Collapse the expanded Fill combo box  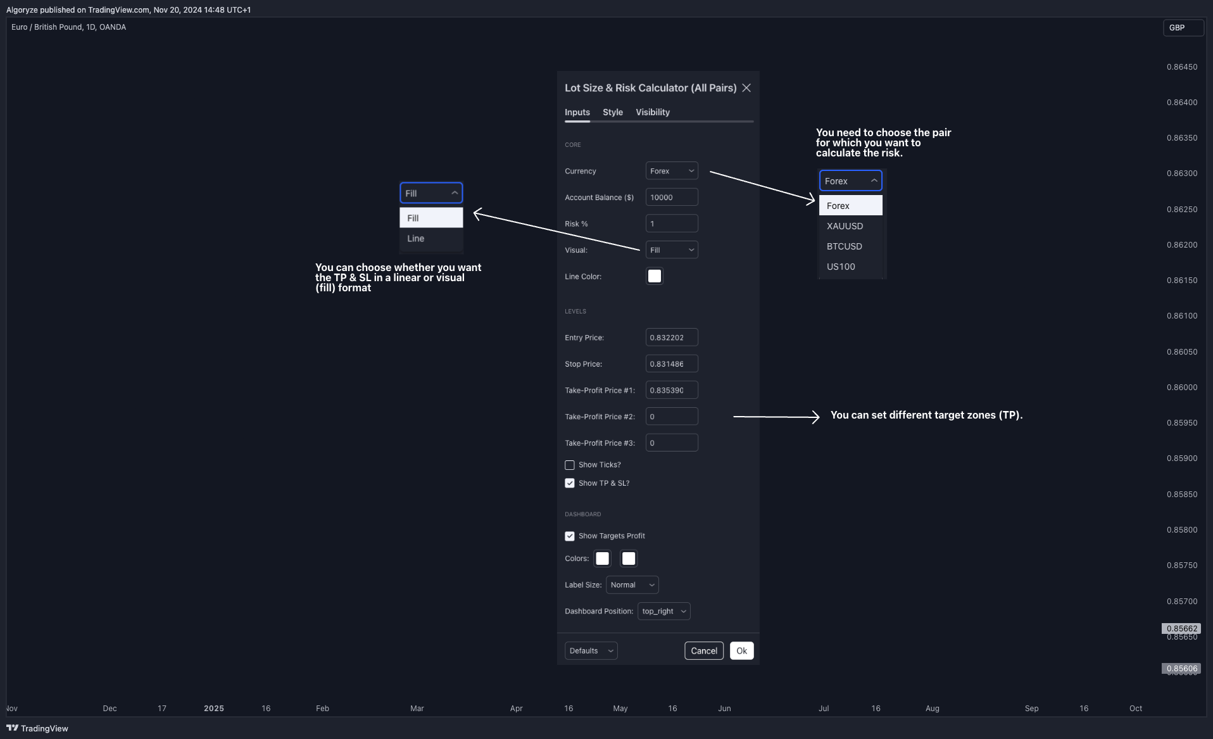[x=431, y=193]
